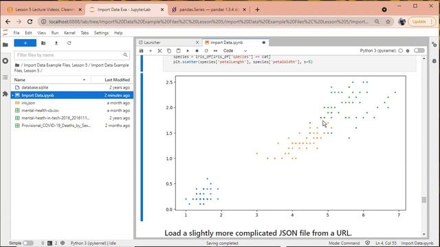Screen dimensions: 440x247
Task: Select mental-heath-in-tech-2016 file in list
Action: point(72,118)
